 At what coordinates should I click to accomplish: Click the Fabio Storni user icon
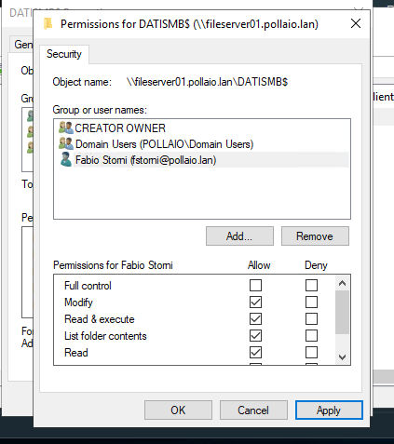pos(66,159)
